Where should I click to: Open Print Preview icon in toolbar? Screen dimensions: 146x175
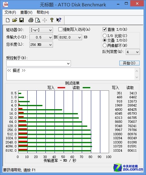(x=38, y=20)
